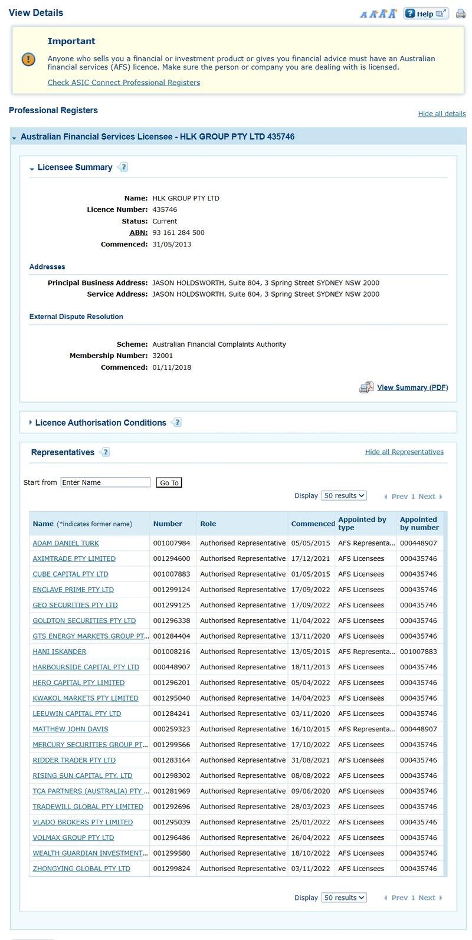472x940 pixels.
Task: Click Hide all Representatives link
Action: (x=404, y=452)
